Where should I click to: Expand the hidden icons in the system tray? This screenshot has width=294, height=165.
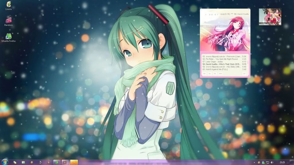point(254,162)
